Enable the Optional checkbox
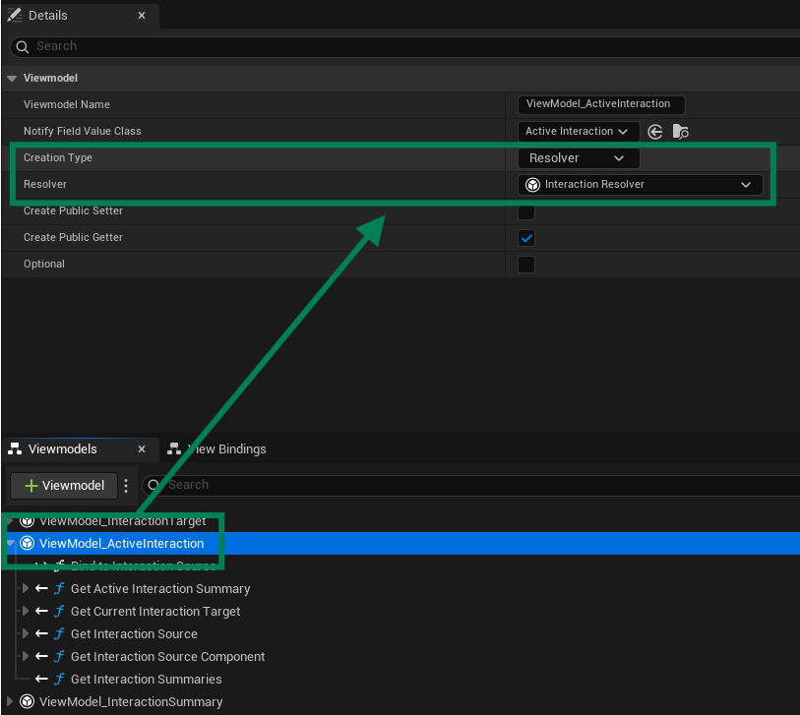This screenshot has height=715, width=800. pos(526,264)
